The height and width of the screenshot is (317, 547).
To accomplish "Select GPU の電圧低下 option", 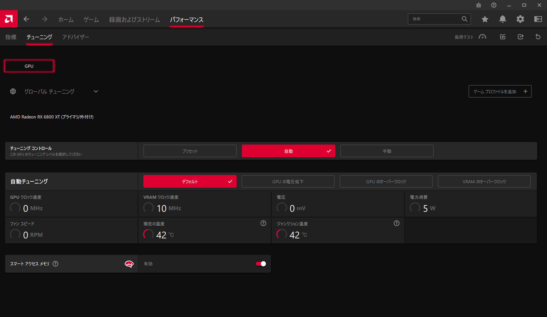I will 288,181.
